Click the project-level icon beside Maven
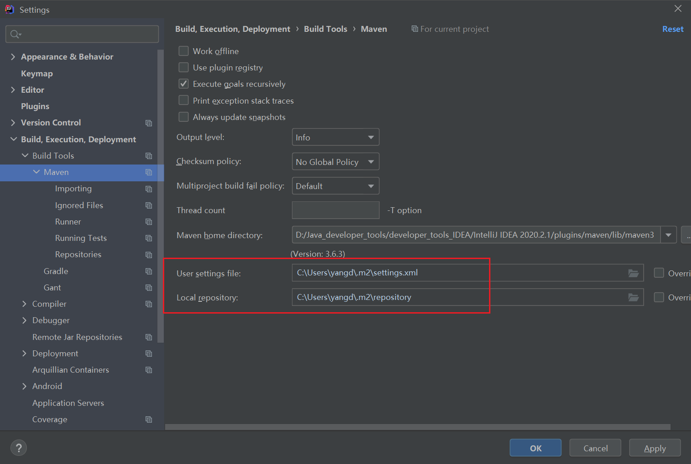Image resolution: width=691 pixels, height=464 pixels. [x=149, y=172]
